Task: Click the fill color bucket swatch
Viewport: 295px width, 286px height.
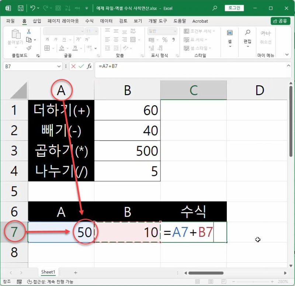Action: point(62,48)
